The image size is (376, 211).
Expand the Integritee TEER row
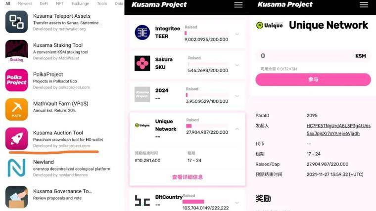point(237,34)
